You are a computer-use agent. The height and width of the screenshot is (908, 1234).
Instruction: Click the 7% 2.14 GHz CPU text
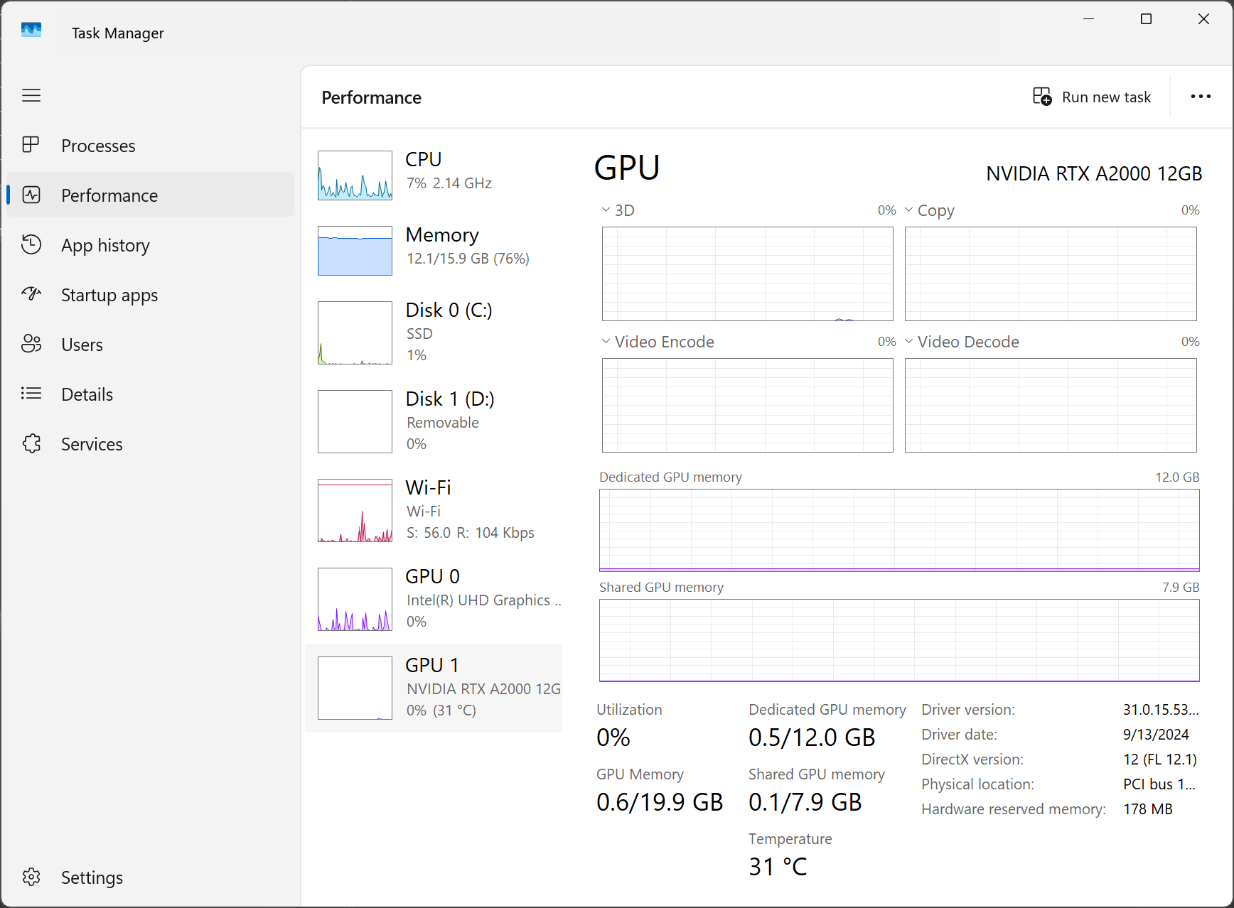449,183
